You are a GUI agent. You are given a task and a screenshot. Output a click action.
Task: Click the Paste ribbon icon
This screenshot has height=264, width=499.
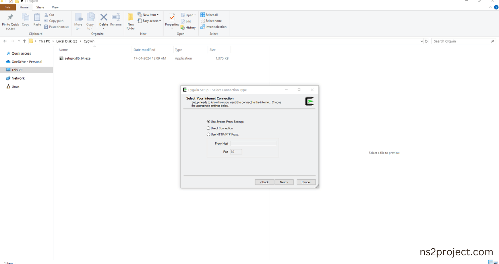click(x=37, y=17)
